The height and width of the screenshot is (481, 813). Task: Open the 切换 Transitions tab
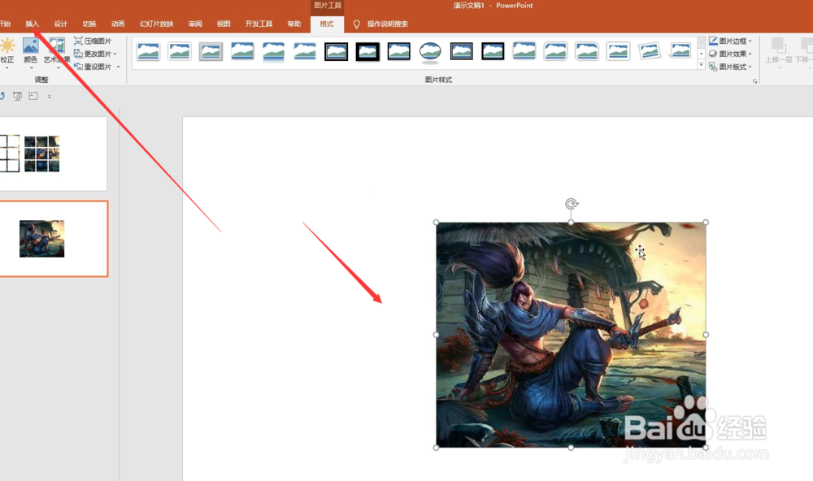point(89,24)
